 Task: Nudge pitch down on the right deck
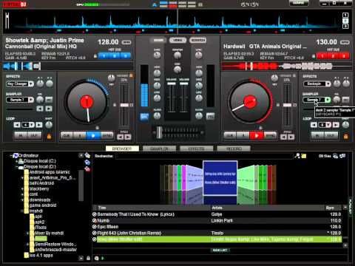[283, 137]
